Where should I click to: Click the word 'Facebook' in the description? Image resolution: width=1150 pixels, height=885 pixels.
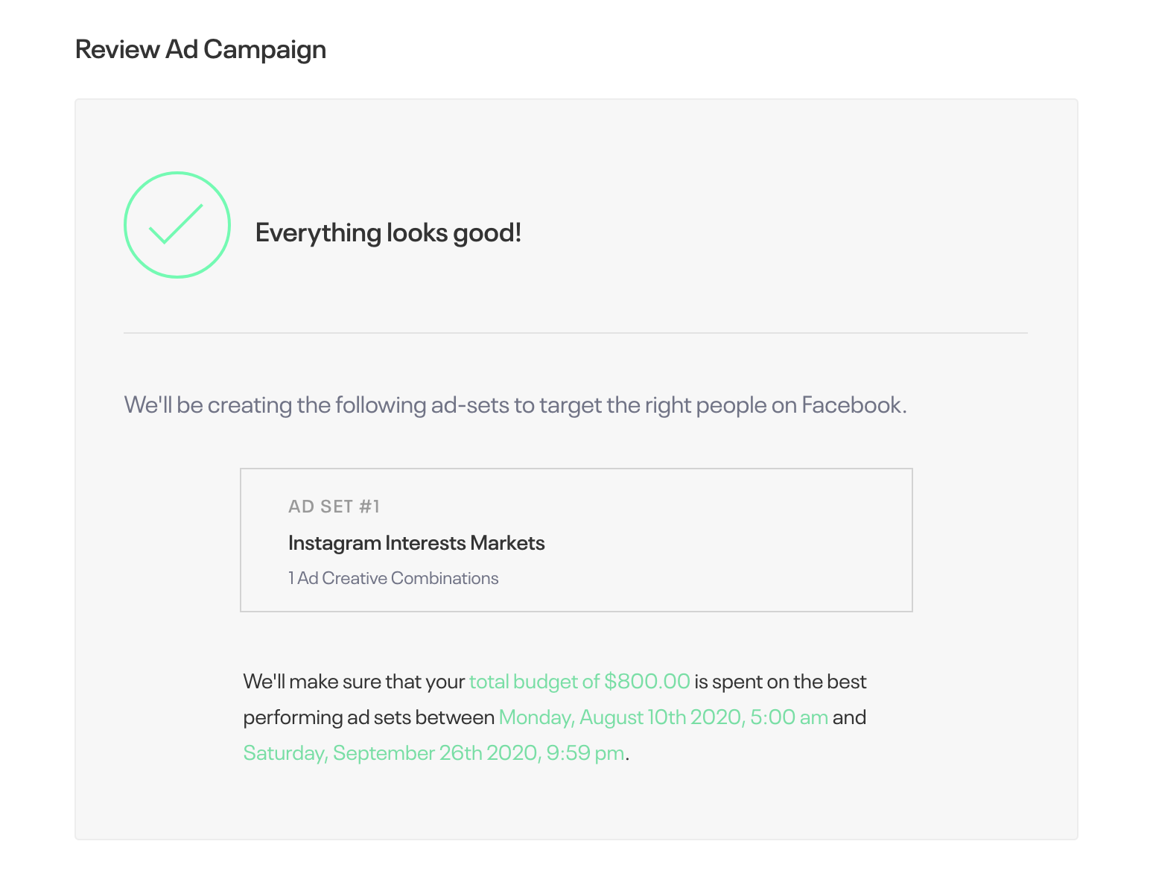[851, 405]
